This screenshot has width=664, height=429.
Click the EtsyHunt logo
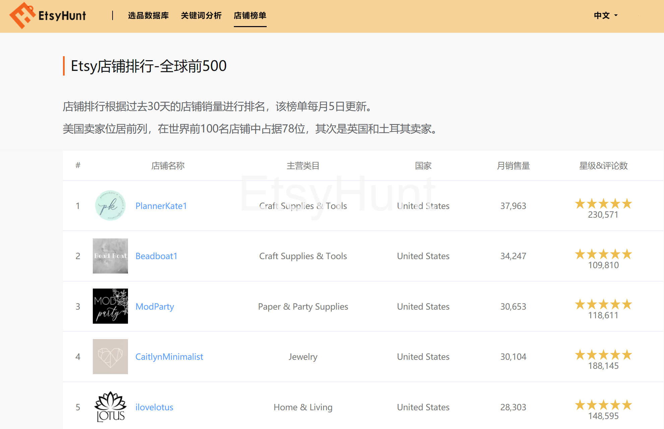[48, 15]
